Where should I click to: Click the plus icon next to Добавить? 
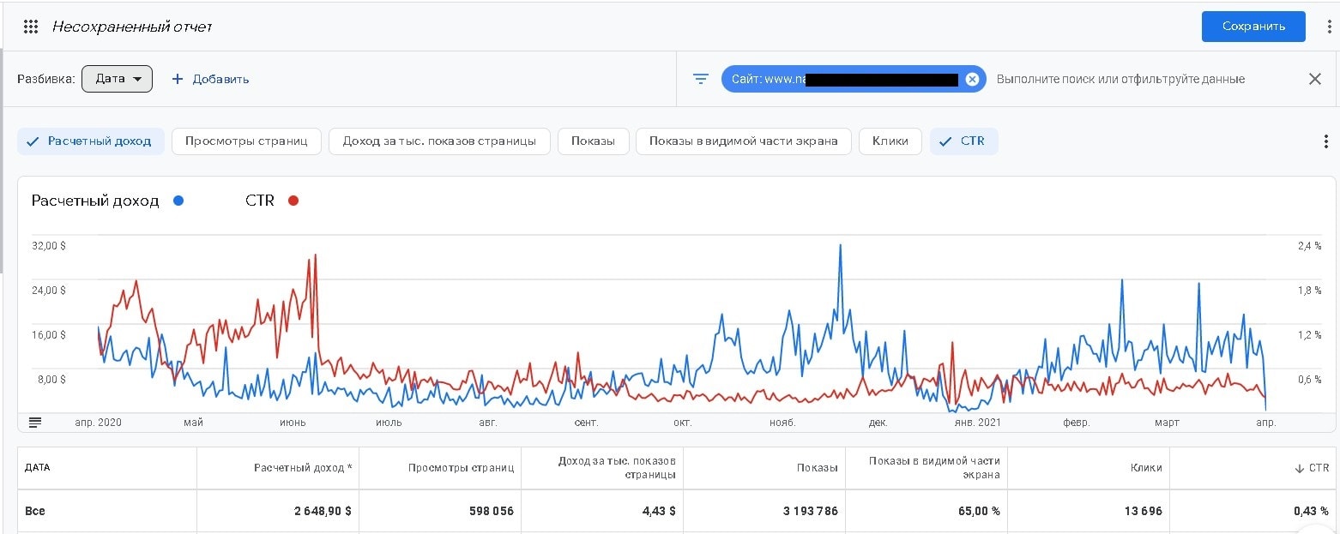pos(178,79)
